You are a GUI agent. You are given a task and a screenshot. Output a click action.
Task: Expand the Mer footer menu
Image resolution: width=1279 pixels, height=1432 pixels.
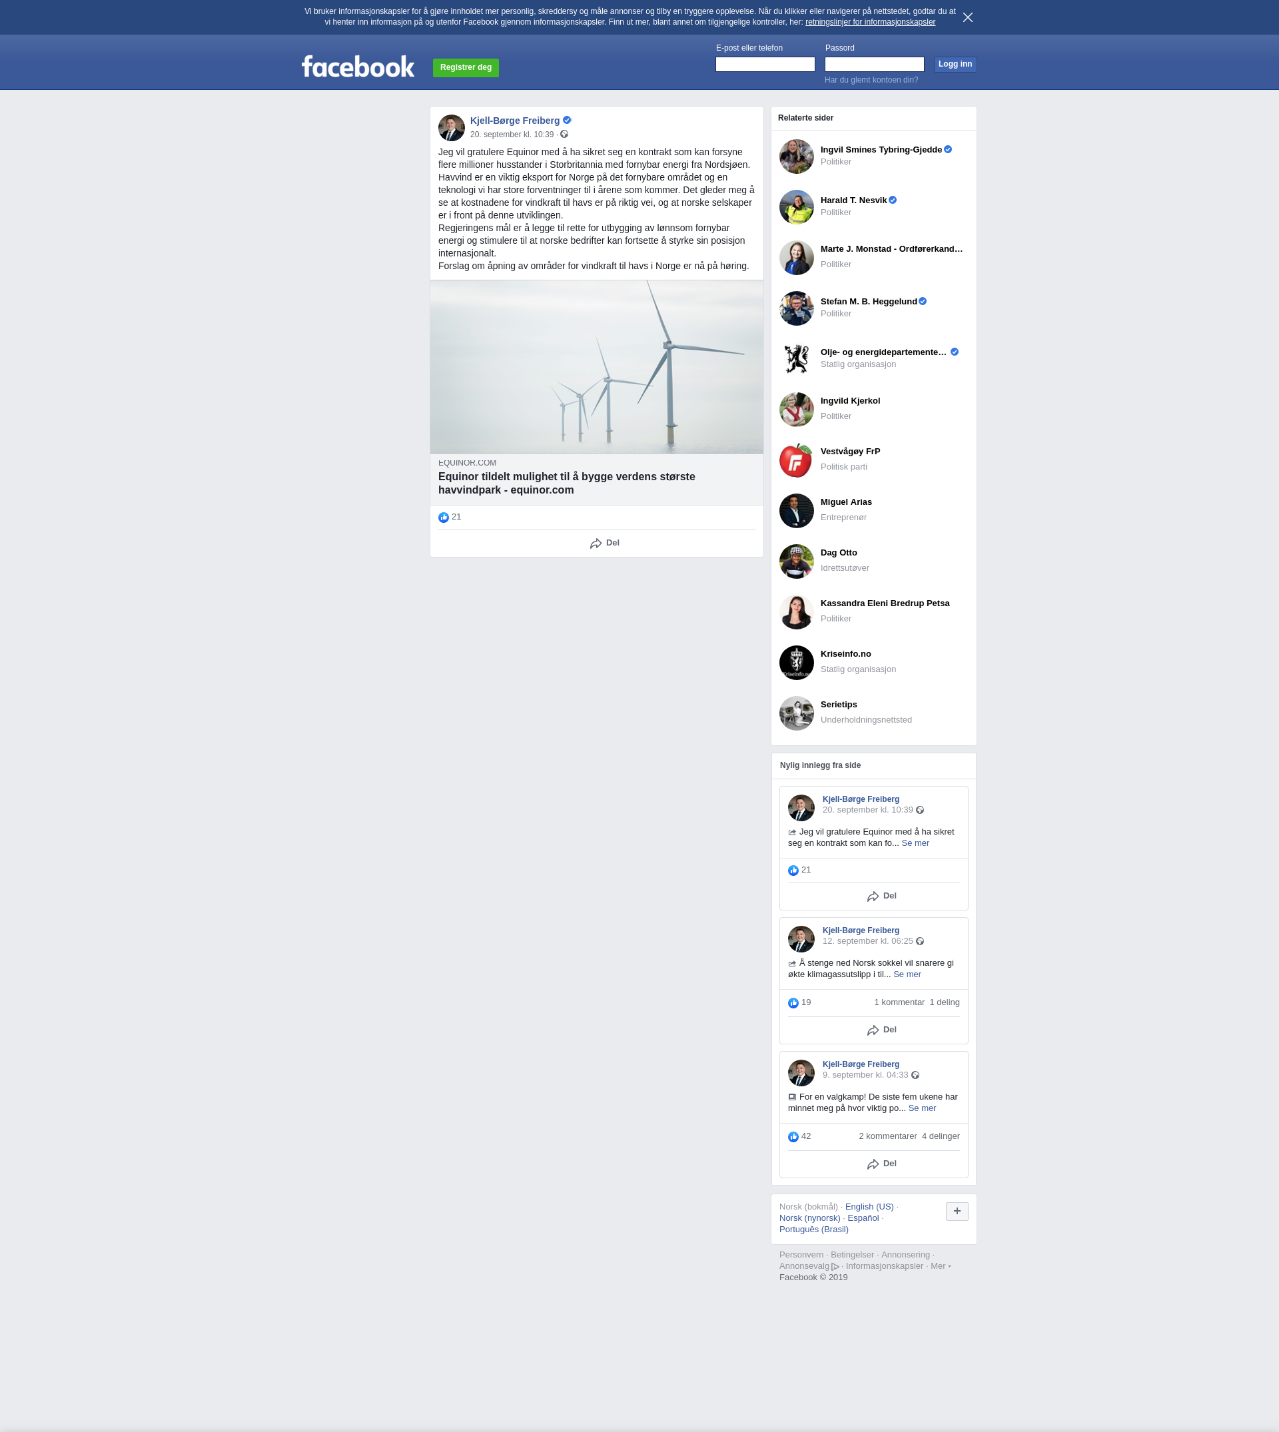[941, 1266]
